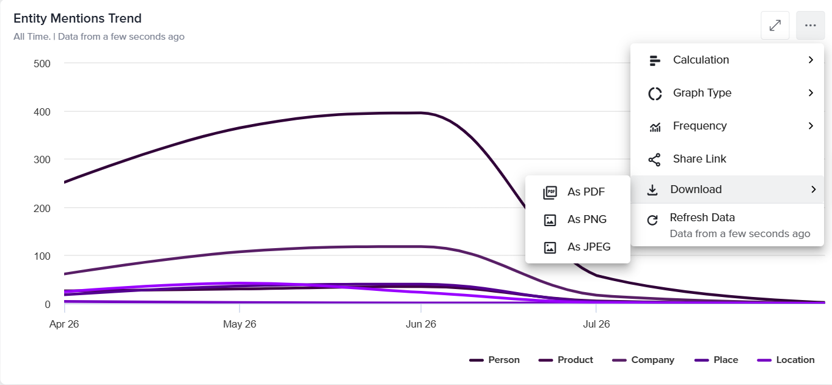The image size is (832, 385).
Task: Click the Share Link icon
Action: [x=654, y=159]
